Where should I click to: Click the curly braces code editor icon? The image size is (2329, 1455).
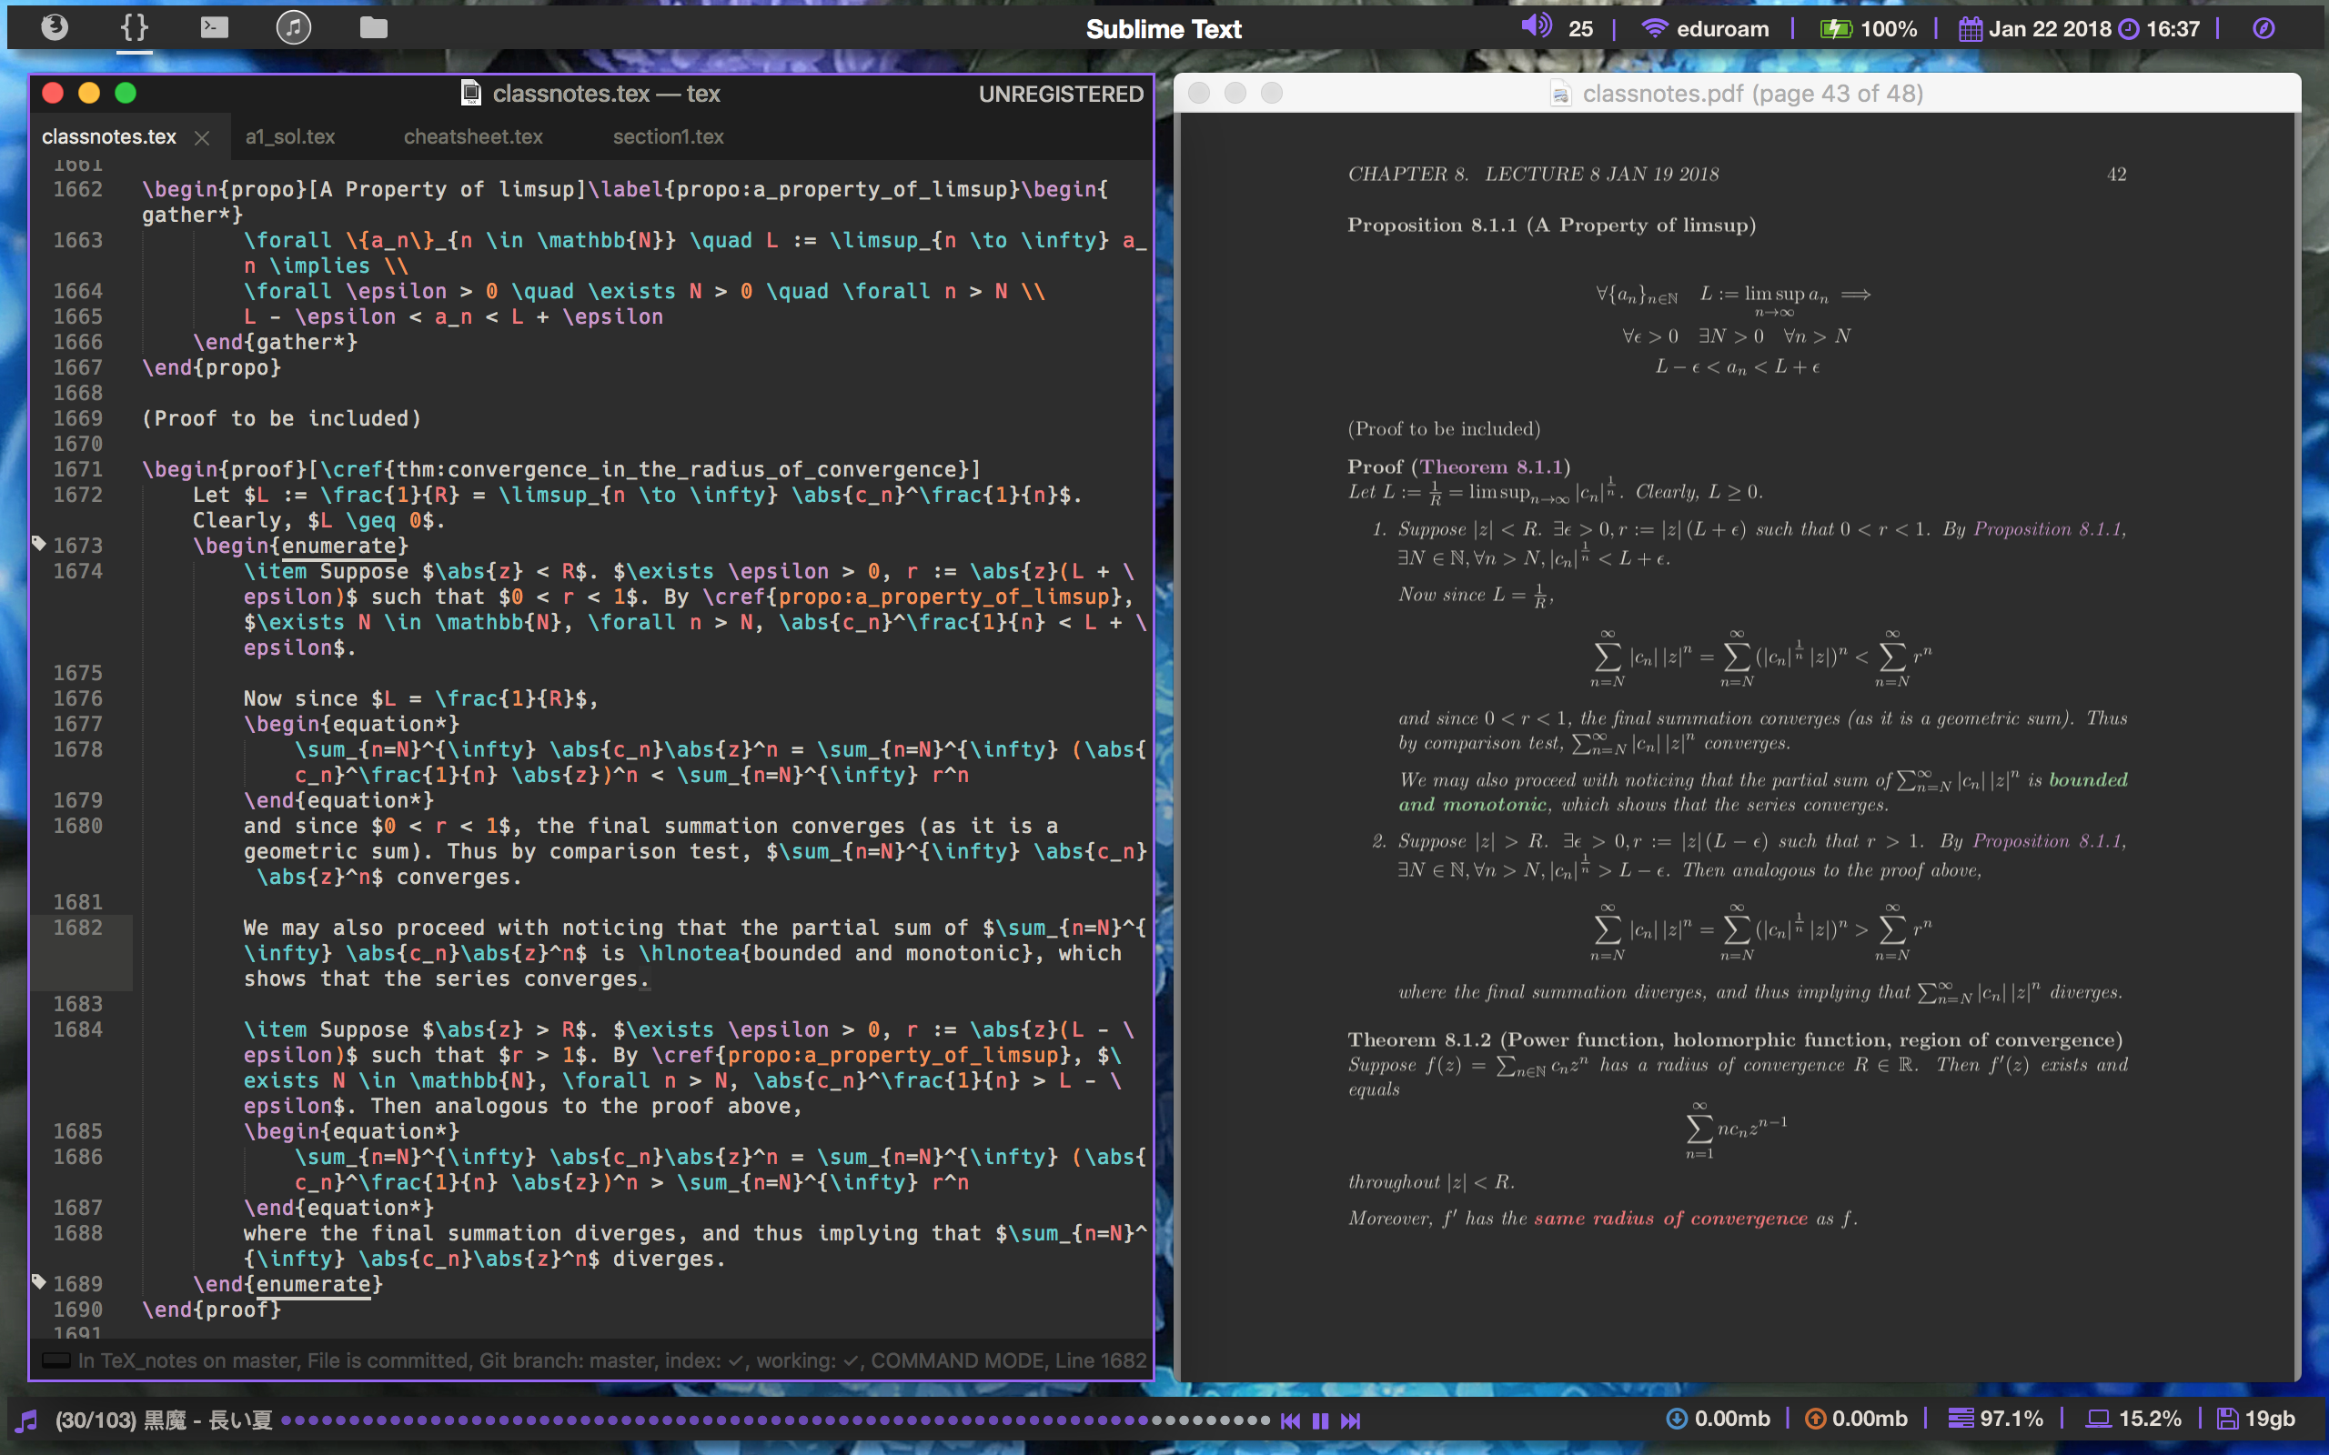tap(134, 27)
